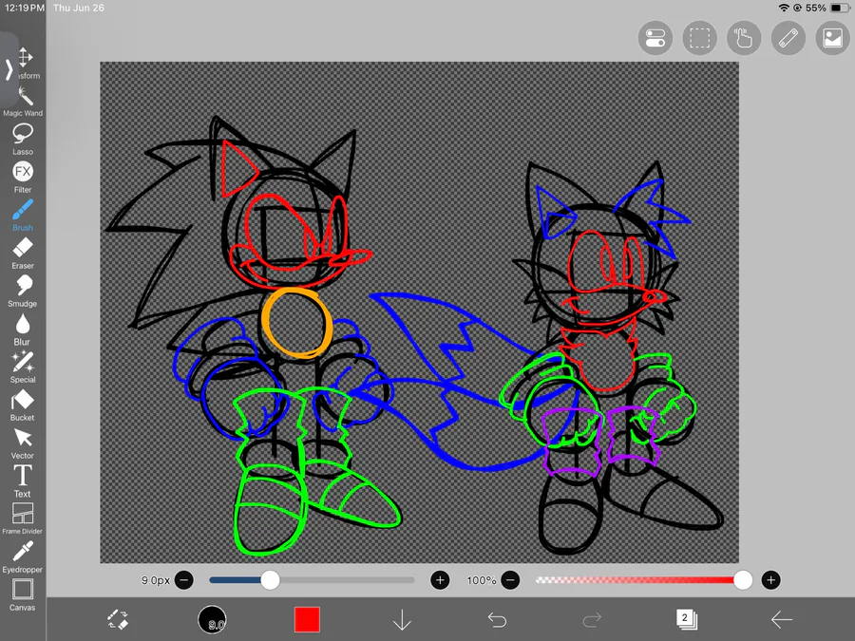Increase brush thickness with plus button
This screenshot has width=855, height=641.
(x=440, y=580)
